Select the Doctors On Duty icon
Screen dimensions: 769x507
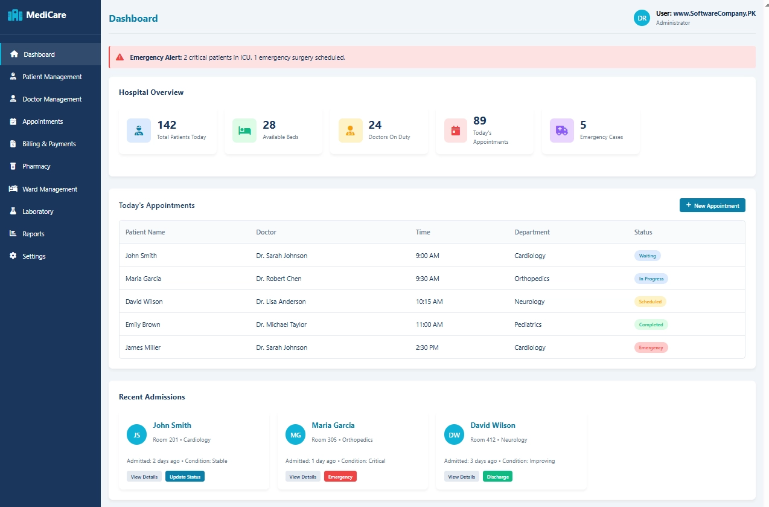(349, 131)
